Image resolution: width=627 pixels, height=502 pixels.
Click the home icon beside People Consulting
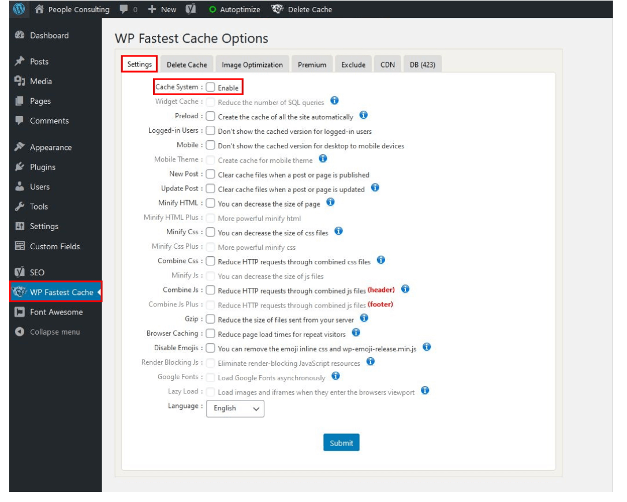(39, 9)
